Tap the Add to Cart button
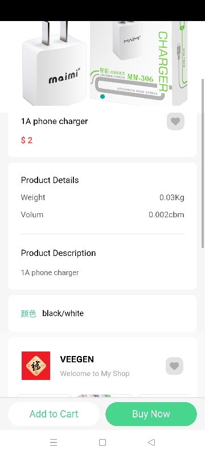205x455 pixels. tap(54, 414)
